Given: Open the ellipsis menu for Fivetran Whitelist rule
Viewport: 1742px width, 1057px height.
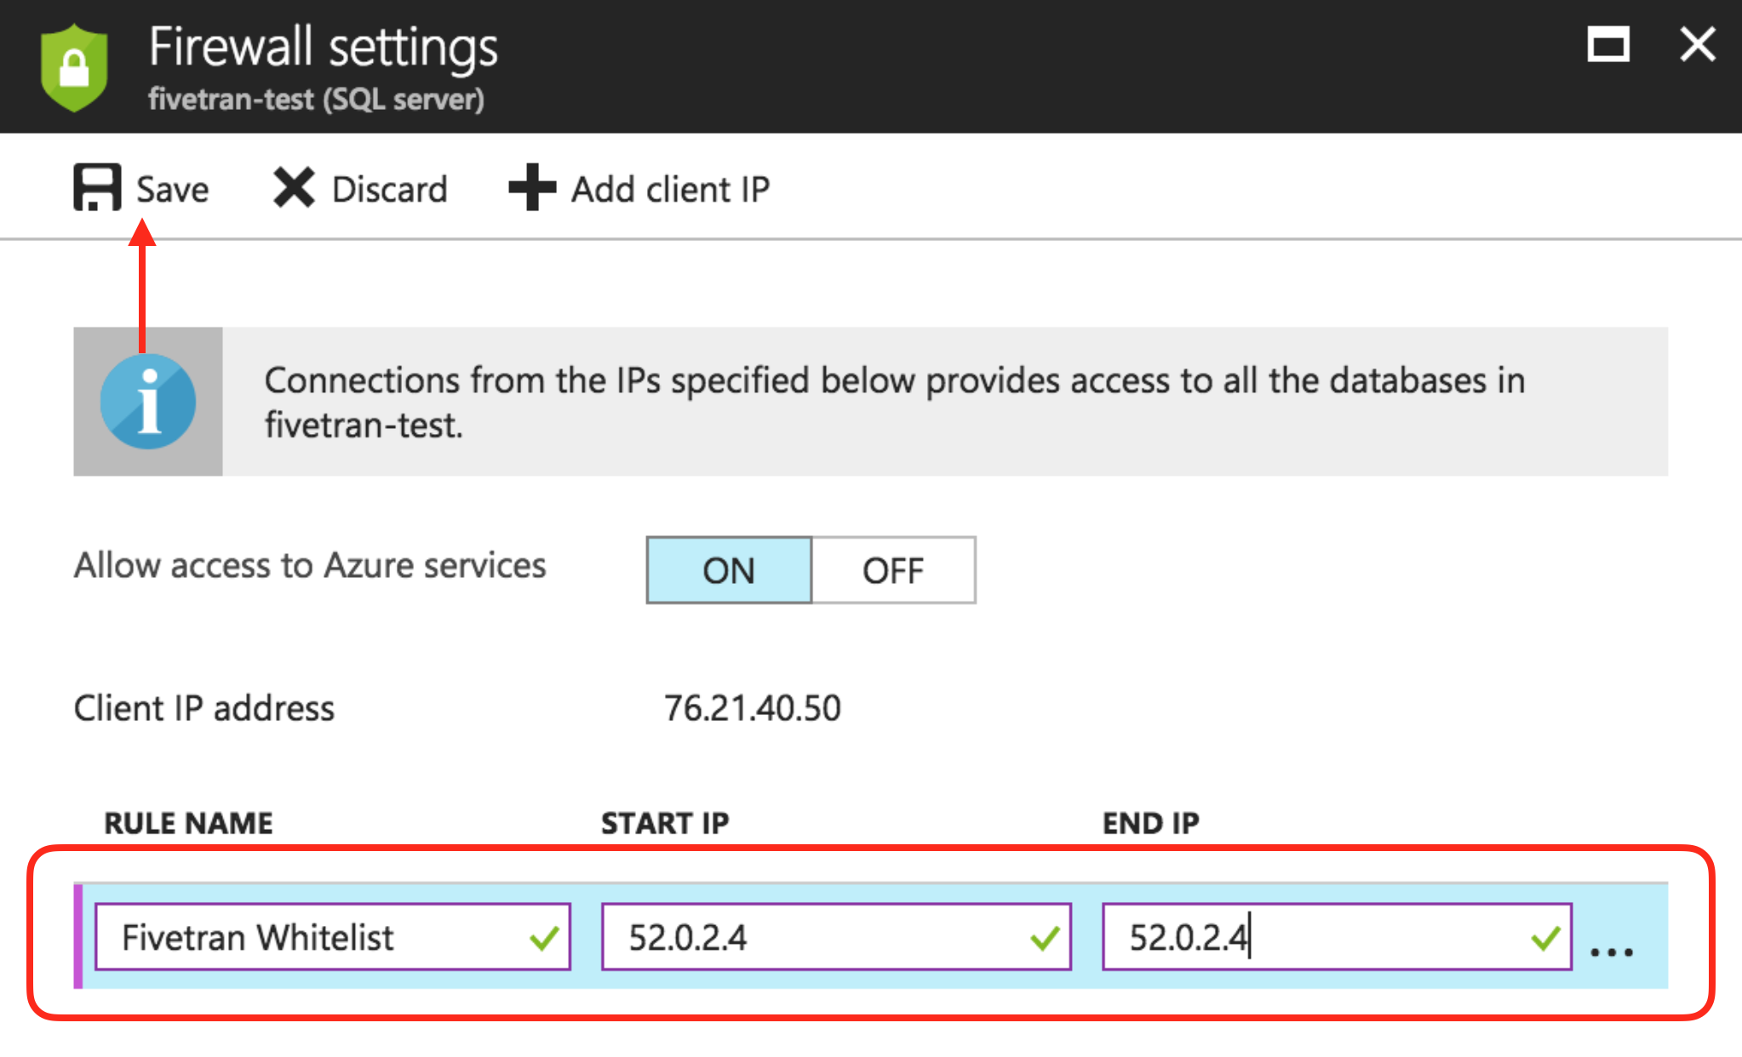Looking at the screenshot, I should 1612,951.
